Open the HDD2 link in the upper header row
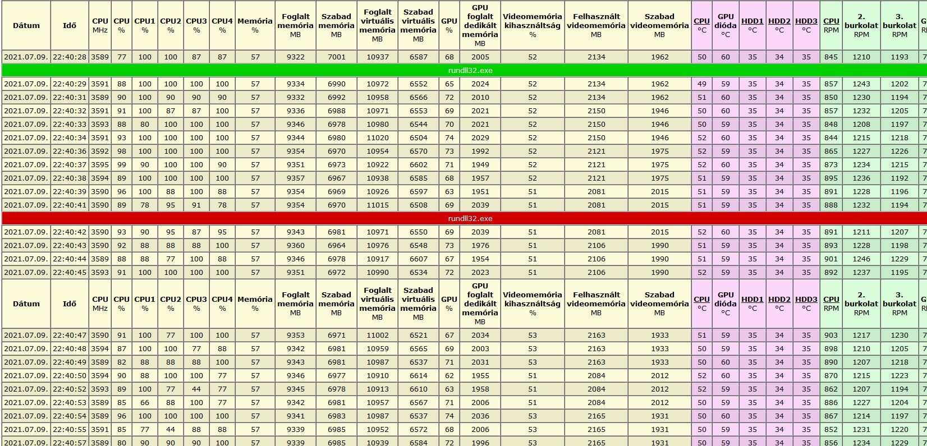This screenshot has width=927, height=446. [x=779, y=21]
